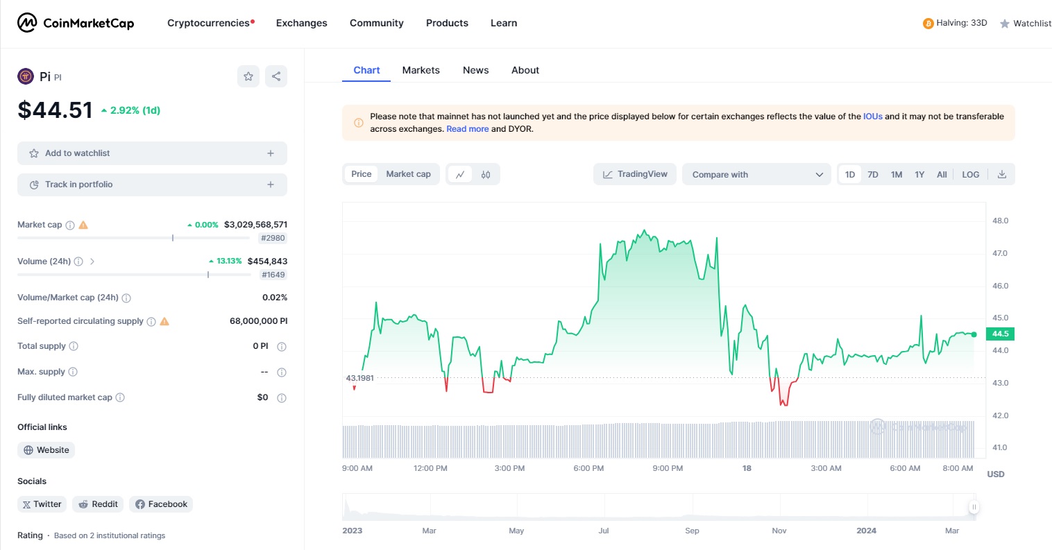
Task: Show the Volume (24h) info icon
Action: (x=78, y=261)
